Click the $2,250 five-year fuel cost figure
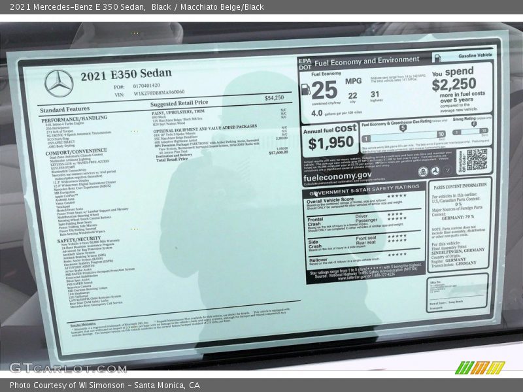 (x=454, y=84)
